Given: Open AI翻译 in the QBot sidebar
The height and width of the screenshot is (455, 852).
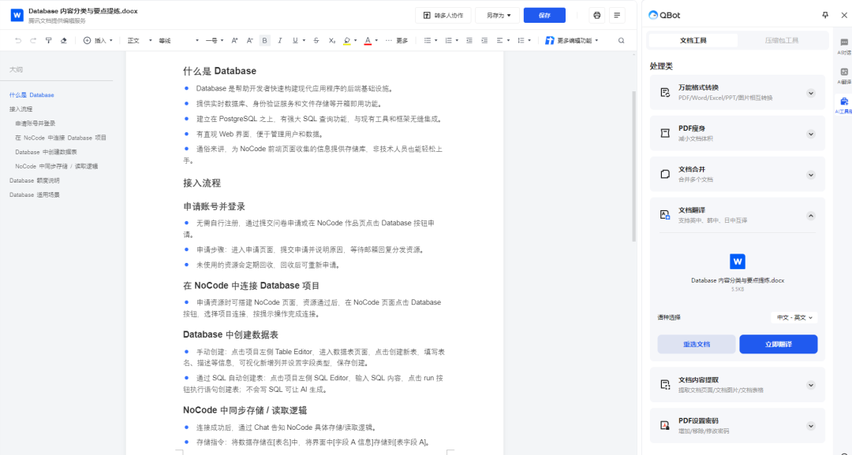Looking at the screenshot, I should point(844,76).
